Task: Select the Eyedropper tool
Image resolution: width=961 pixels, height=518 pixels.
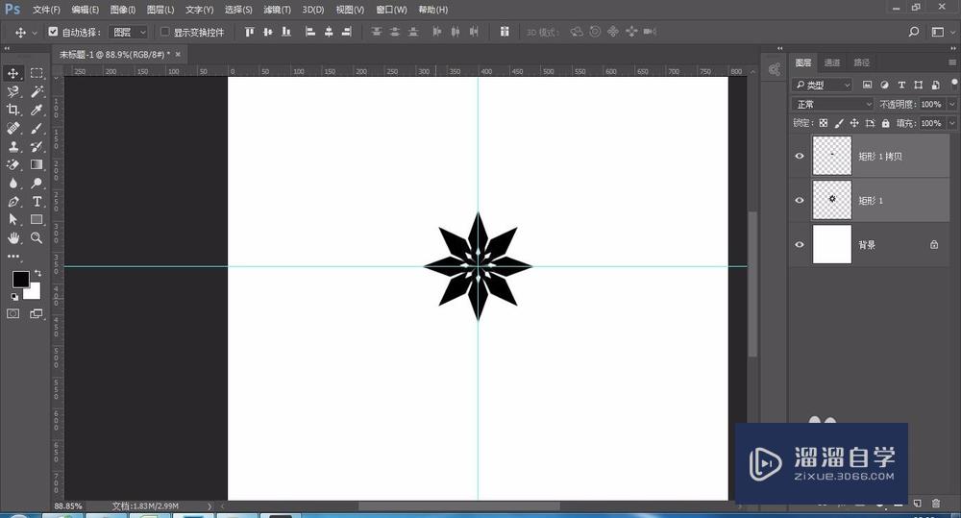Action: [37, 110]
